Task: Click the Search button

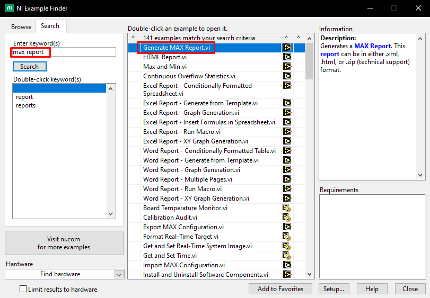Action: point(29,67)
